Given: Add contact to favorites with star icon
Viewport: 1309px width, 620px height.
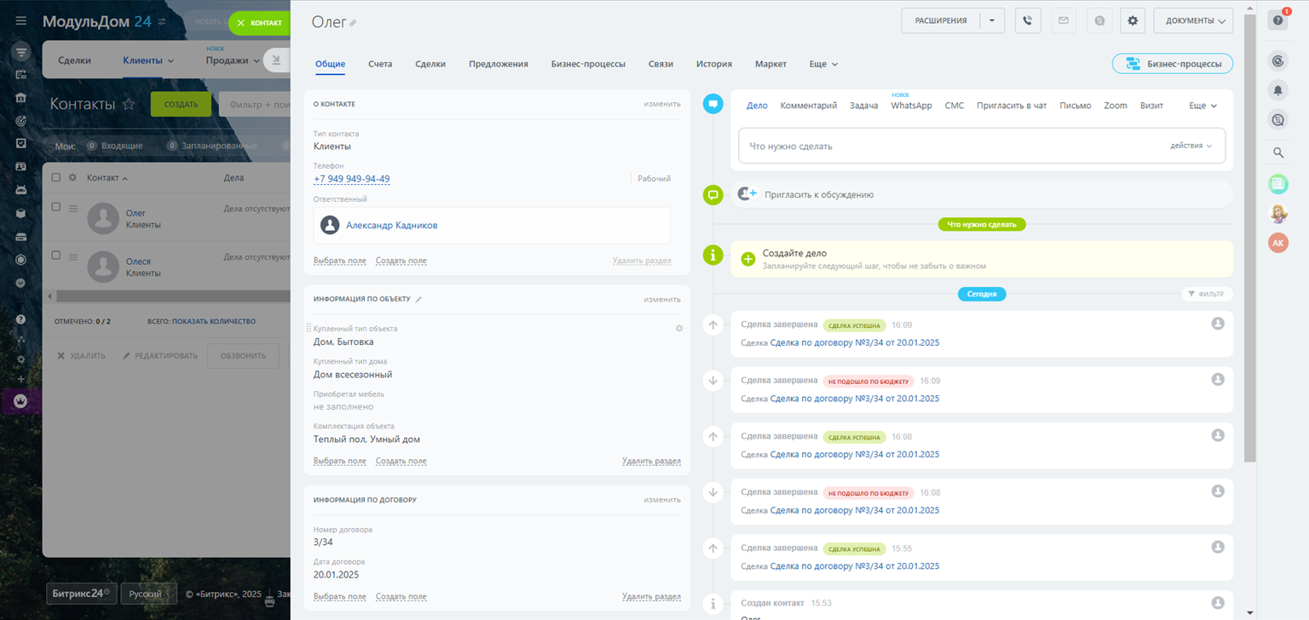Looking at the screenshot, I should [x=129, y=104].
